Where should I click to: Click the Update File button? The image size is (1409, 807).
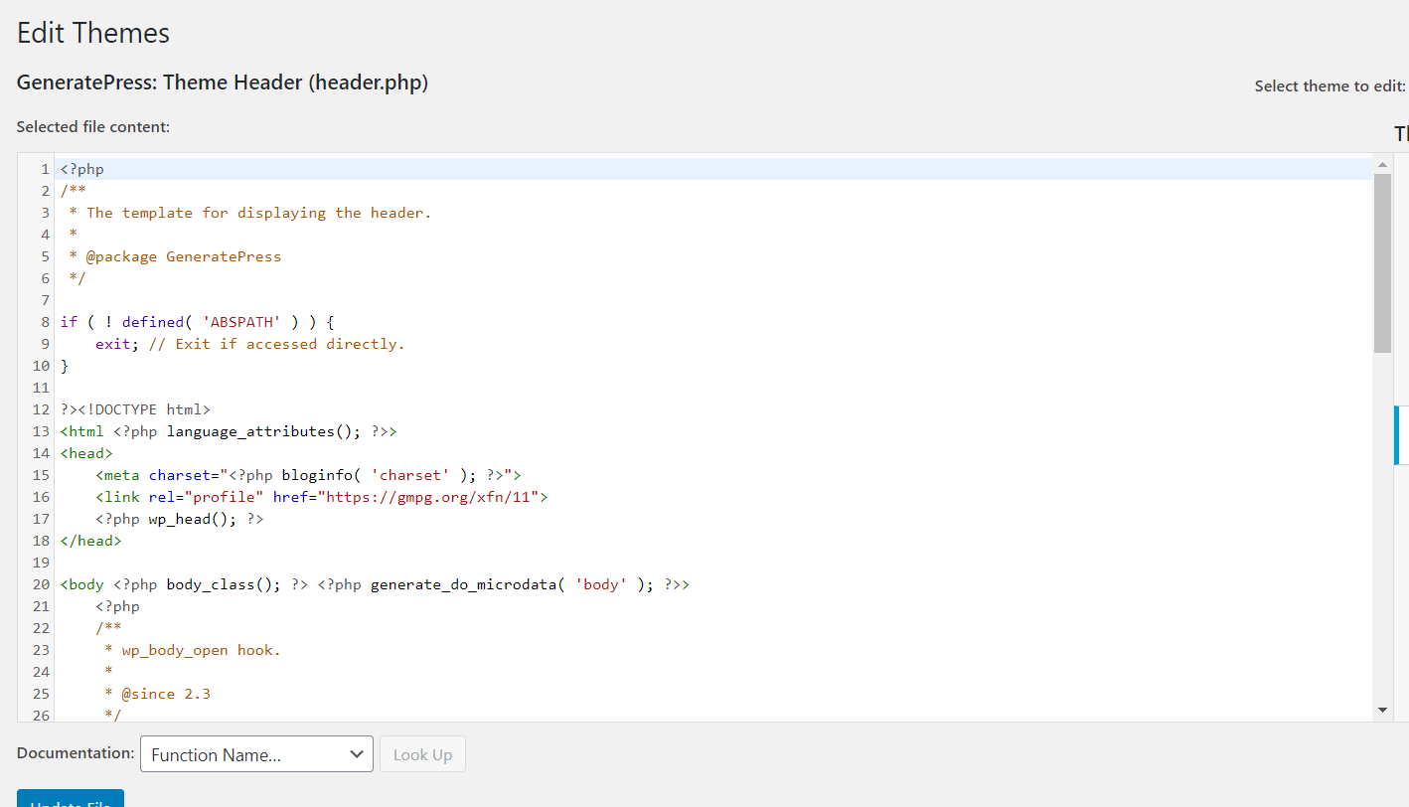71,798
